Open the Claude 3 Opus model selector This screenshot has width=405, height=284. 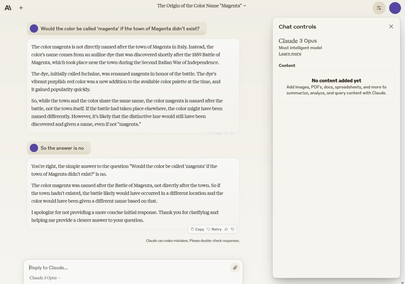click(x=45, y=278)
